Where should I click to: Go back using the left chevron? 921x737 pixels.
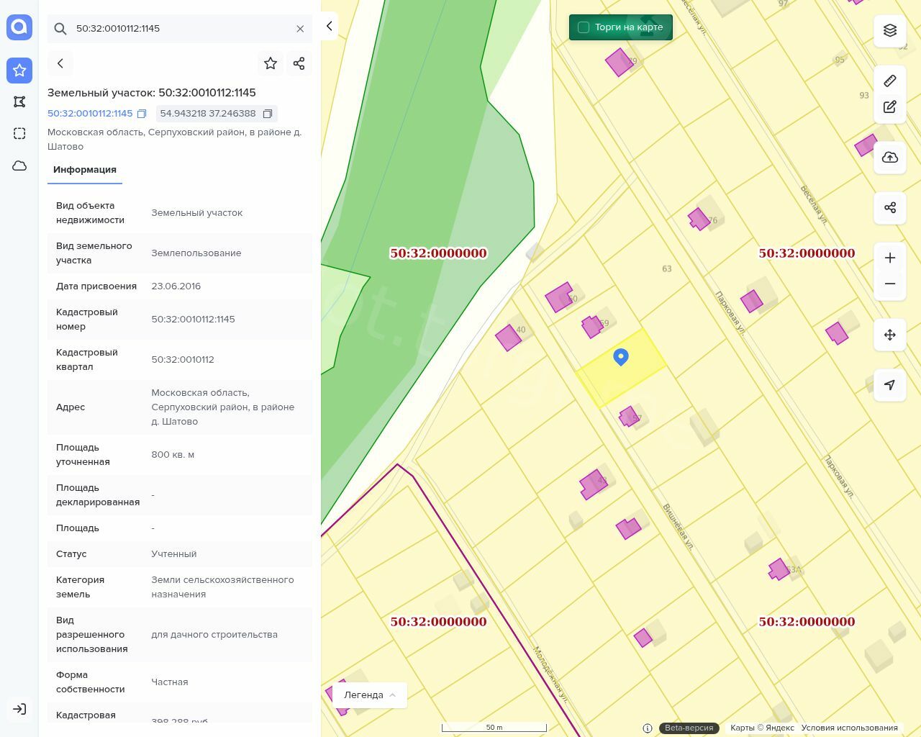(x=60, y=63)
